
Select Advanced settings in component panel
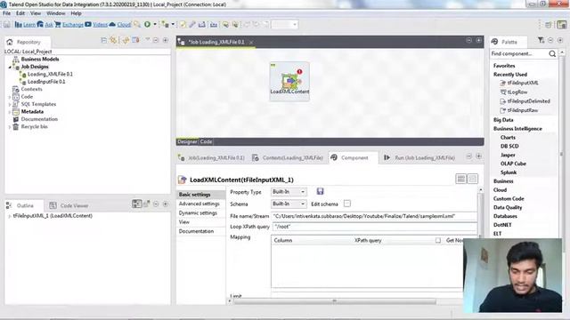click(x=199, y=204)
